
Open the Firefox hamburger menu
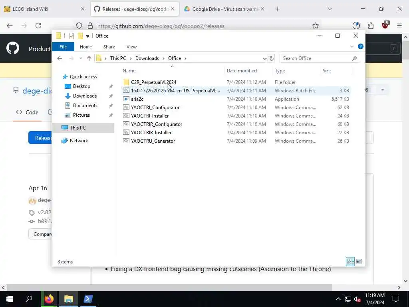click(399, 26)
